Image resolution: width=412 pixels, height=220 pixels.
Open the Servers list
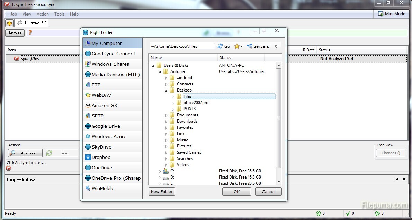(258, 46)
